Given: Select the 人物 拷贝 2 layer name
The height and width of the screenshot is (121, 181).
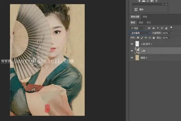Looking at the screenshot, I should (x=146, y=44).
